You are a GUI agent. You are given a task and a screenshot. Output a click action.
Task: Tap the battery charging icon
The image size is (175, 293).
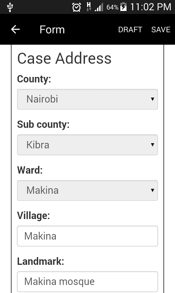point(123,7)
